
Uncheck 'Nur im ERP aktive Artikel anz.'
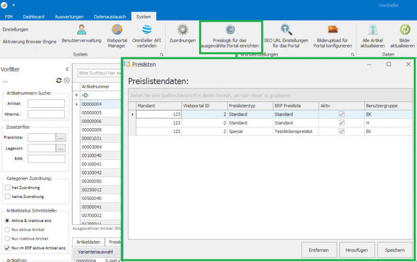pos(7,247)
